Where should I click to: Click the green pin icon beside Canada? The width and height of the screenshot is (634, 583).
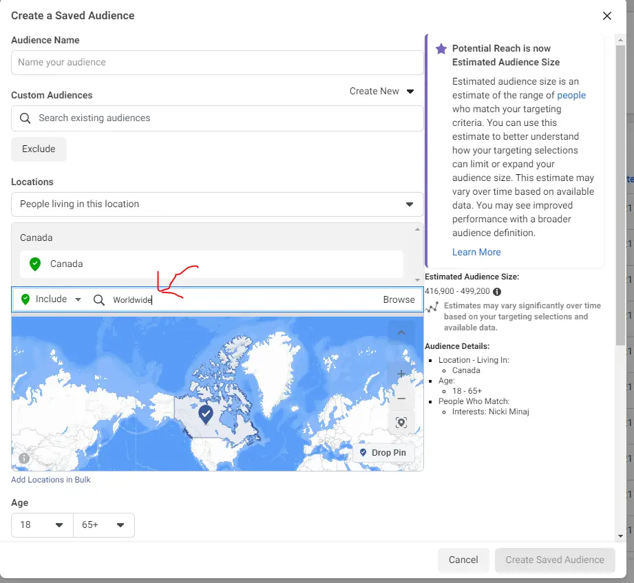[x=35, y=264]
